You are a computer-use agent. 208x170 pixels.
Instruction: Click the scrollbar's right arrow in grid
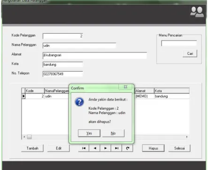click(187, 137)
